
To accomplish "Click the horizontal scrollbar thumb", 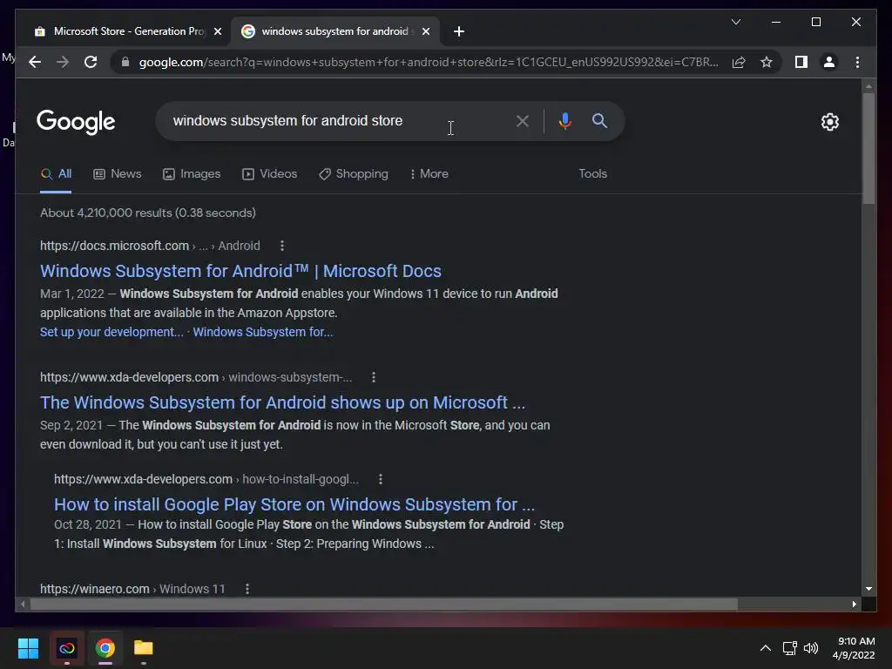I will 384,605.
